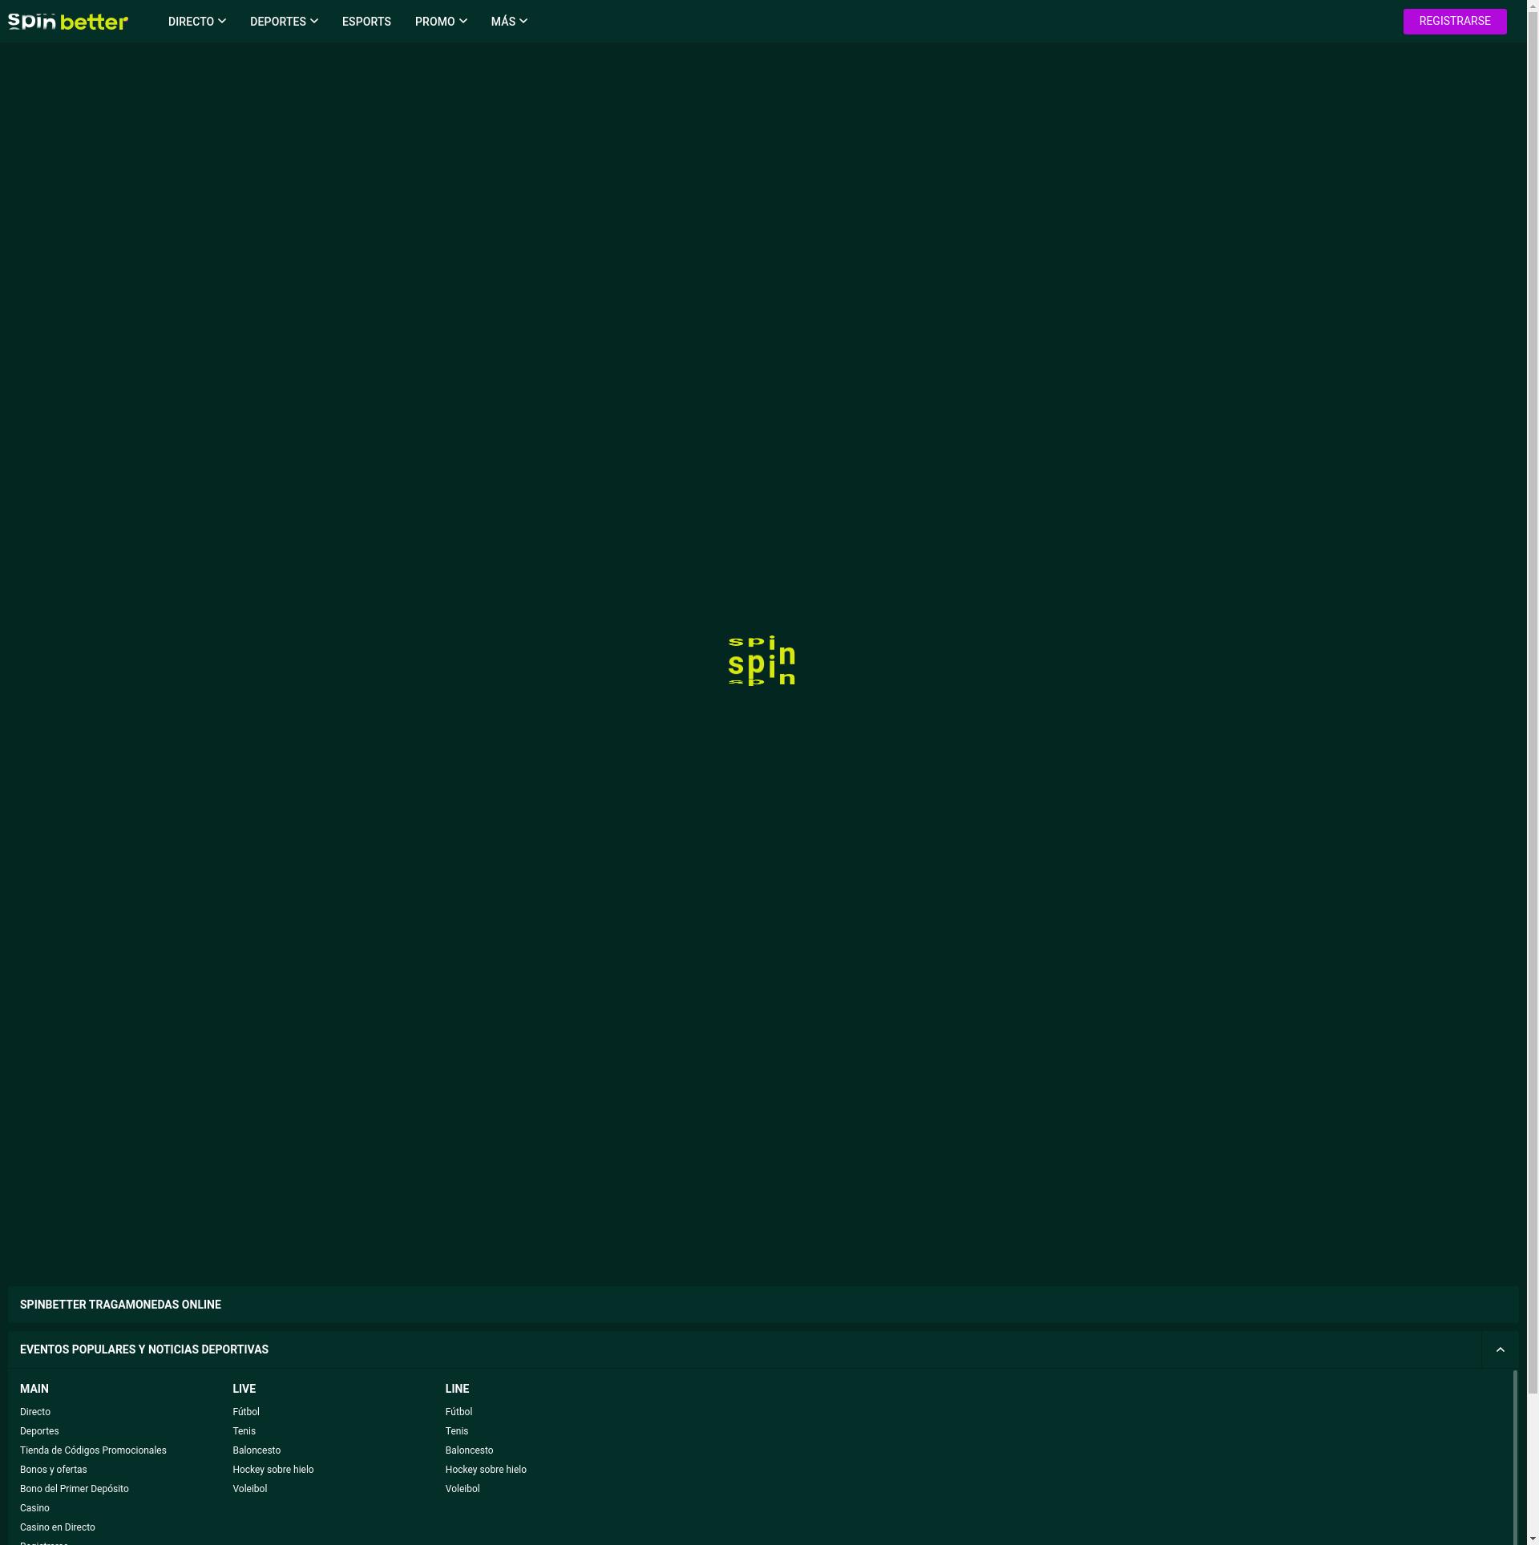Image resolution: width=1539 pixels, height=1545 pixels.
Task: Open the LINE Tenis link
Action: [x=457, y=1431]
